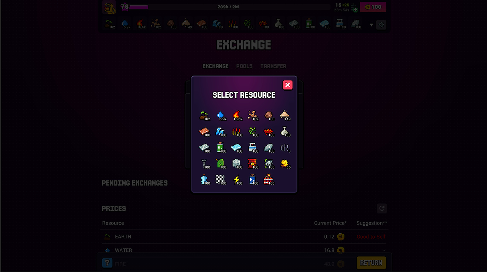The image size is (487, 272).
Task: Choose the blue H2 hydrogen tank
Action: click(x=253, y=179)
